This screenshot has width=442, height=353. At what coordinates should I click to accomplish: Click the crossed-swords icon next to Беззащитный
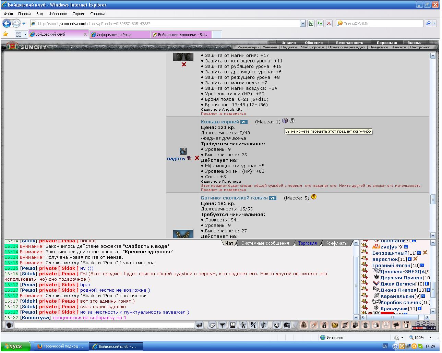pyautogui.click(x=425, y=253)
